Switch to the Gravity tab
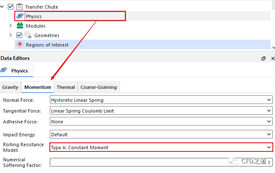Screen dimensions: 275x173 (x=10, y=87)
